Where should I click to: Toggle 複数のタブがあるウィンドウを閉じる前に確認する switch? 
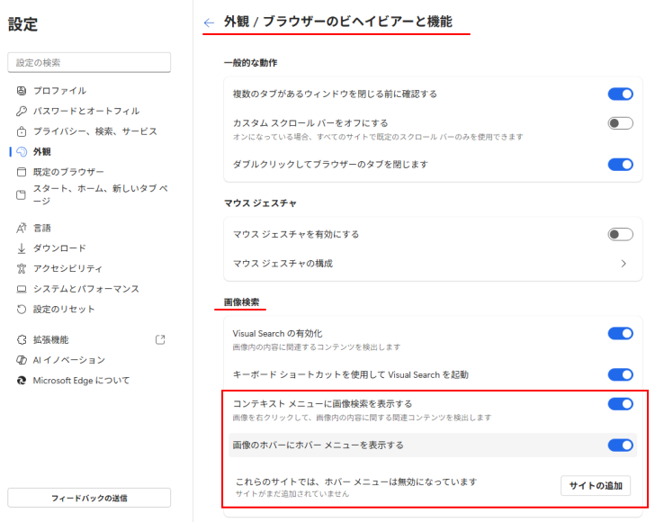pyautogui.click(x=620, y=94)
